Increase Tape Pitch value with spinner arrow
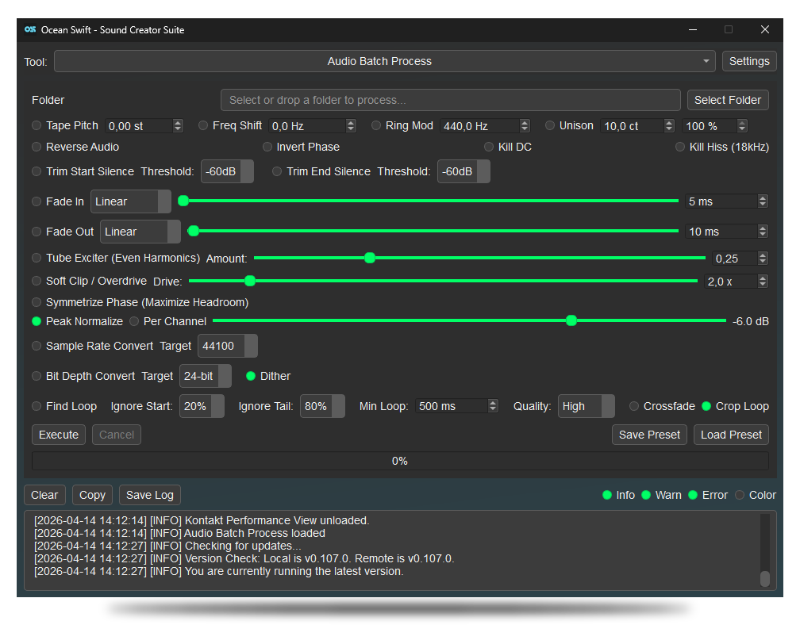The width and height of the screenshot is (800, 644). 178,123
